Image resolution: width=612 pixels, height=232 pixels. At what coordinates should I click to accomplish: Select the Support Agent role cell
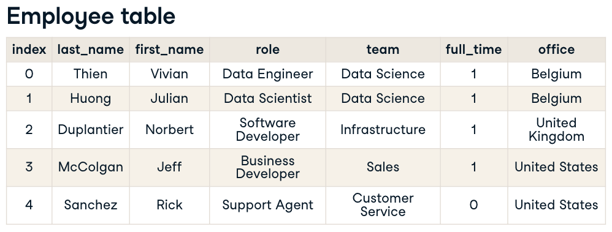[268, 204]
